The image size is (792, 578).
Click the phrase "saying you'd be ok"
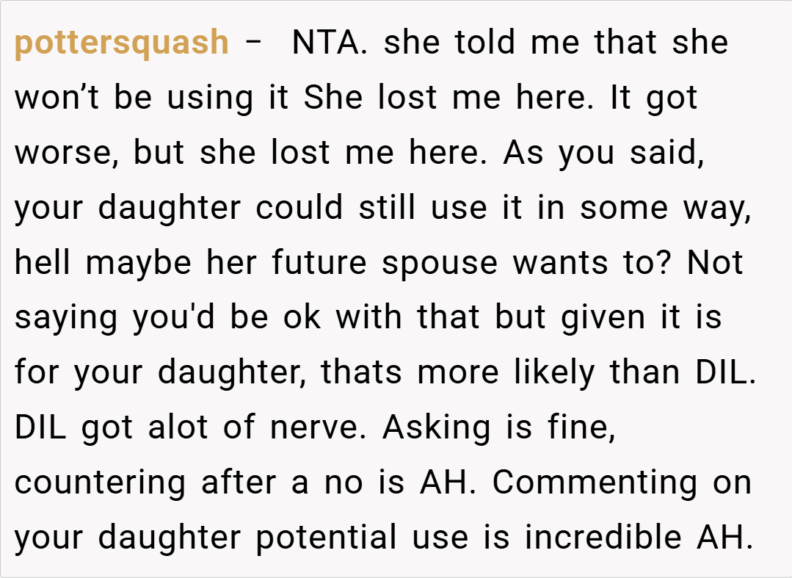coord(169,318)
